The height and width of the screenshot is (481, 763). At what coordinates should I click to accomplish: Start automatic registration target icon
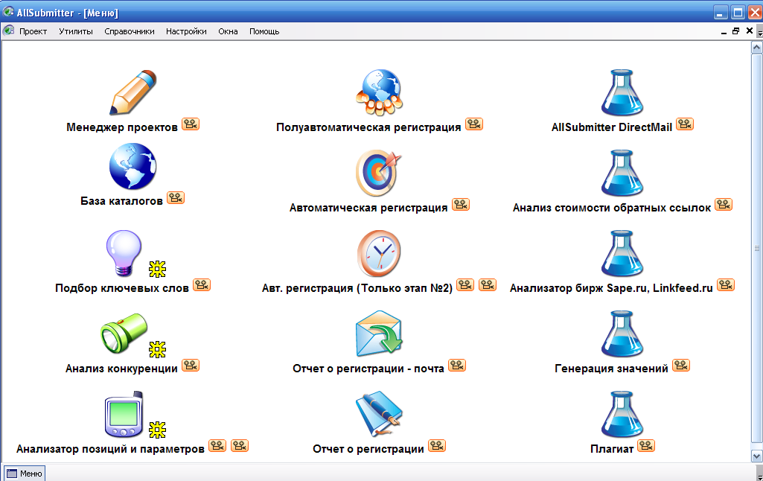point(378,173)
